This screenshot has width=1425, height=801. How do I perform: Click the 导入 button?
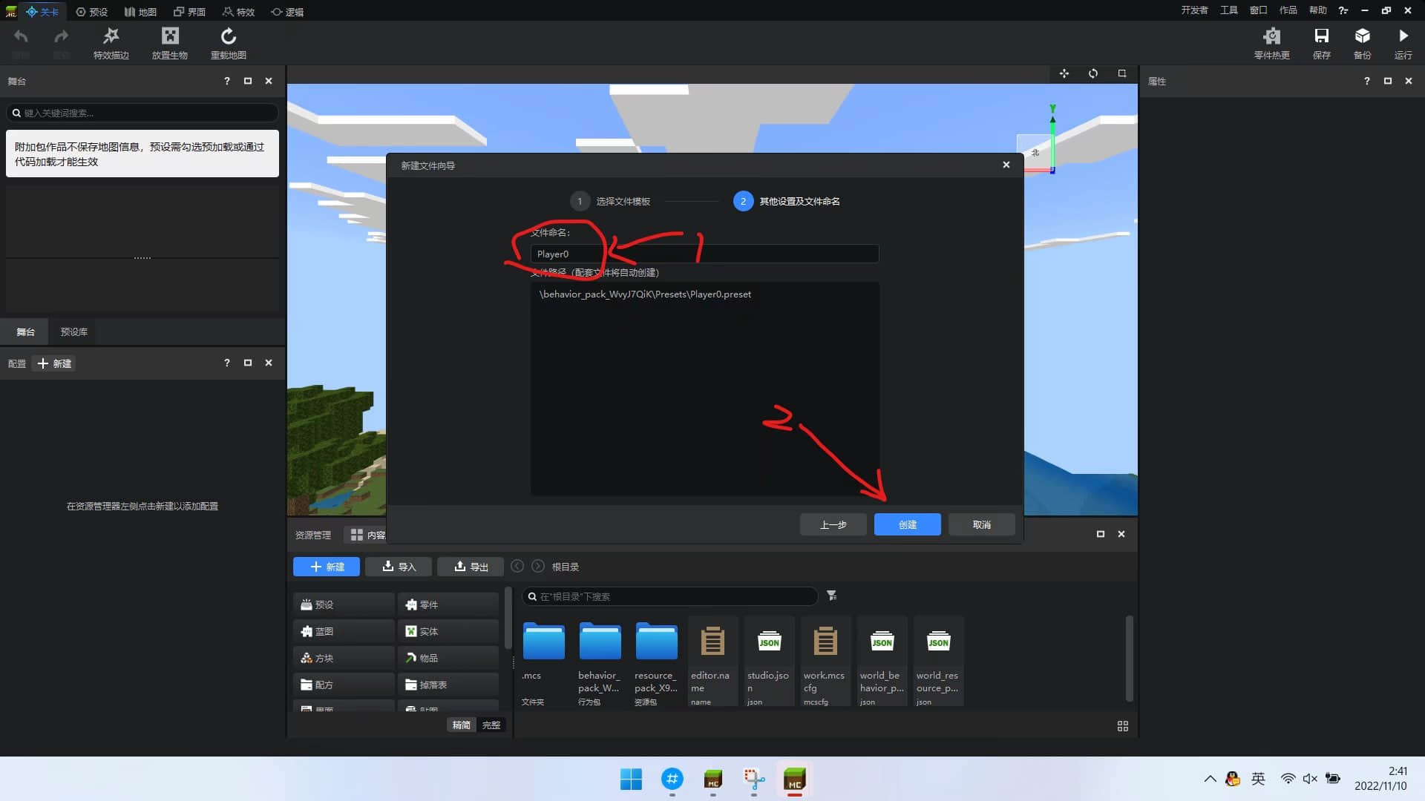point(399,567)
